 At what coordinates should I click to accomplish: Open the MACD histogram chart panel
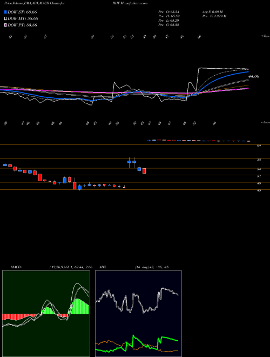click(46, 314)
